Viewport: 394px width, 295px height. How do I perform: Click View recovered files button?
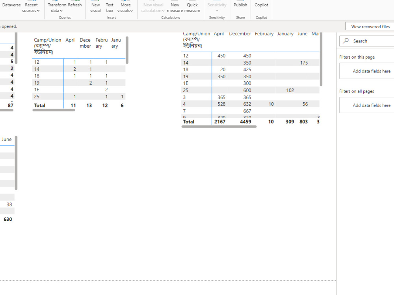coord(370,27)
